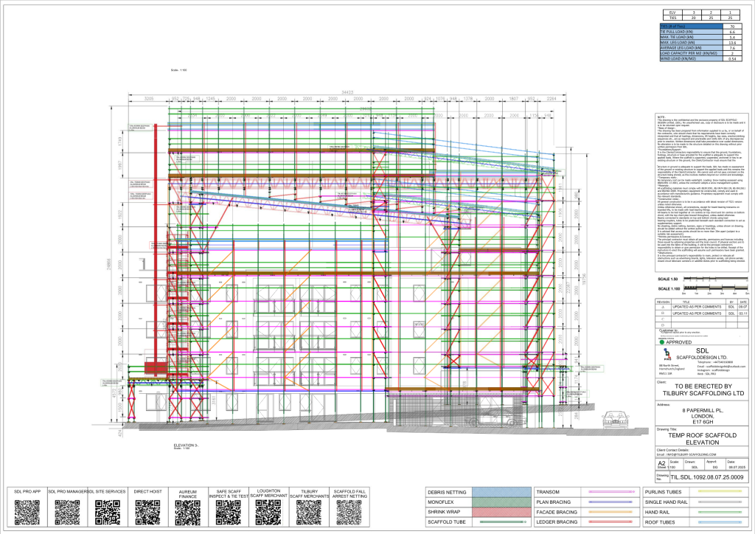The height and width of the screenshot is (534, 755).
Task: Click the SHRINK WRAP red legend swatch
Action: (x=501, y=512)
